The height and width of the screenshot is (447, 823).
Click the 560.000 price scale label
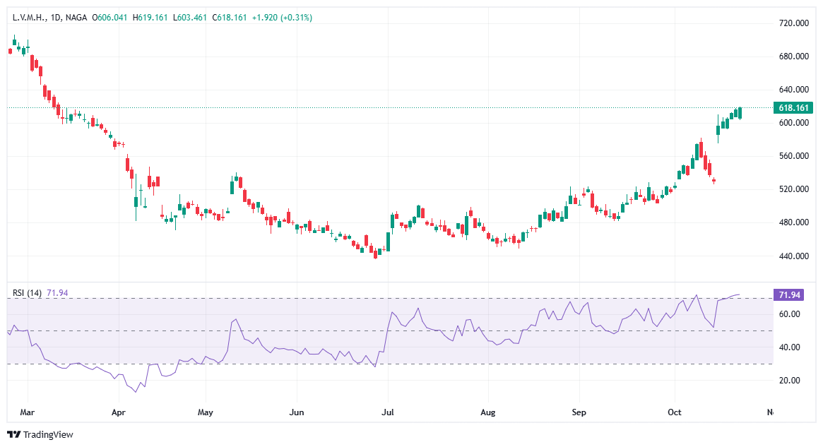(792, 156)
